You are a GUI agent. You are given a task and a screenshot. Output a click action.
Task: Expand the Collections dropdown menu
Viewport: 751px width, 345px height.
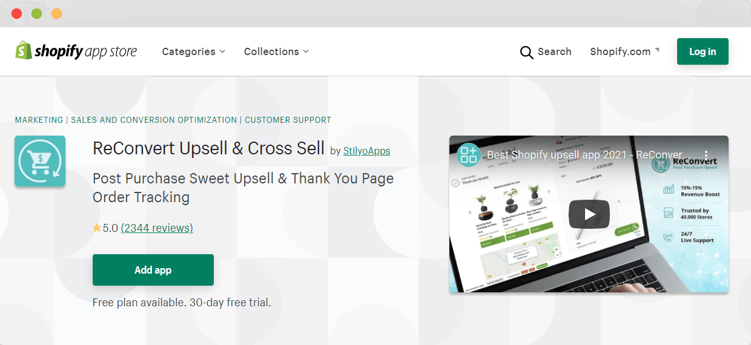(276, 51)
